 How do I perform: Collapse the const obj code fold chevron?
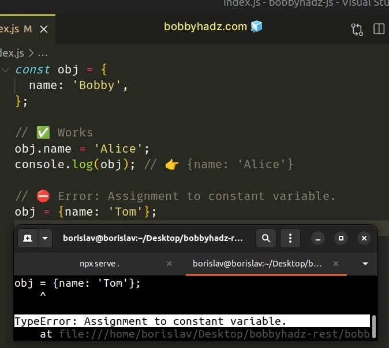pos(5,70)
